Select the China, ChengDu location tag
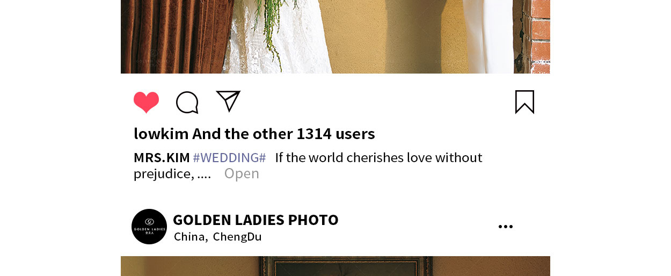The width and height of the screenshot is (671, 276). pos(217,237)
